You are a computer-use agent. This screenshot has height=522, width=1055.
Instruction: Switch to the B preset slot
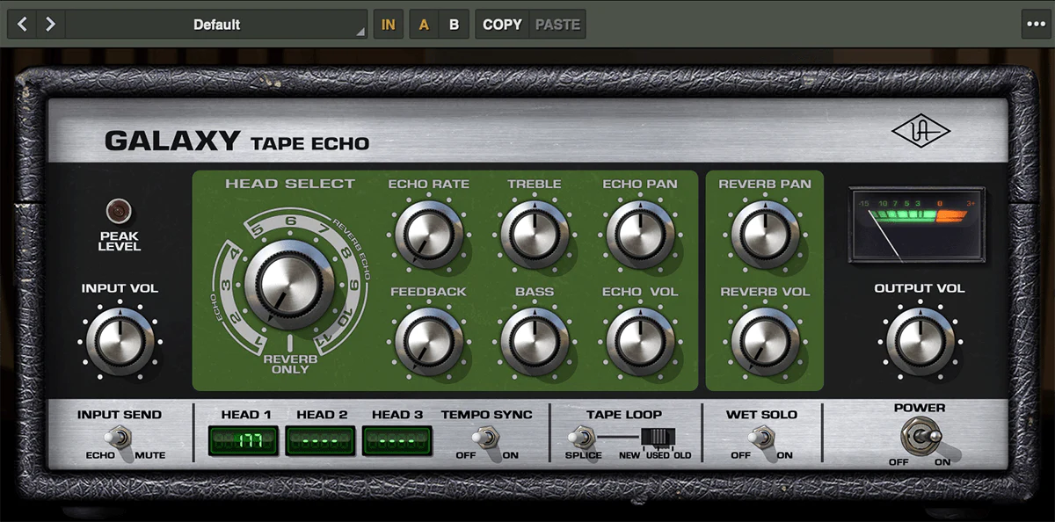coord(454,24)
